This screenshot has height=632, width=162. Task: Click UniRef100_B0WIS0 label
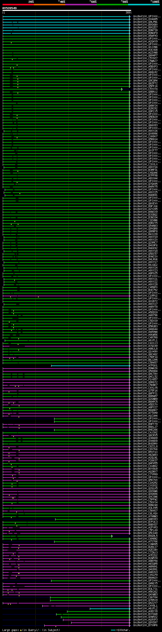[145, 257]
